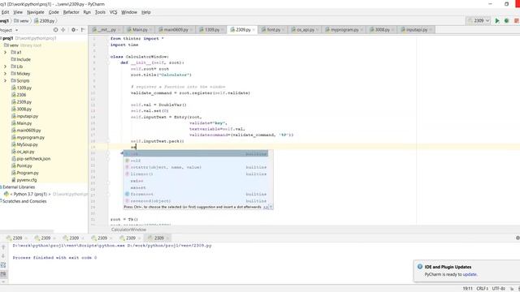Click the info icon in IDE and Plugin Updates notification
This screenshot has height=292, width=520.
pyautogui.click(x=420, y=267)
